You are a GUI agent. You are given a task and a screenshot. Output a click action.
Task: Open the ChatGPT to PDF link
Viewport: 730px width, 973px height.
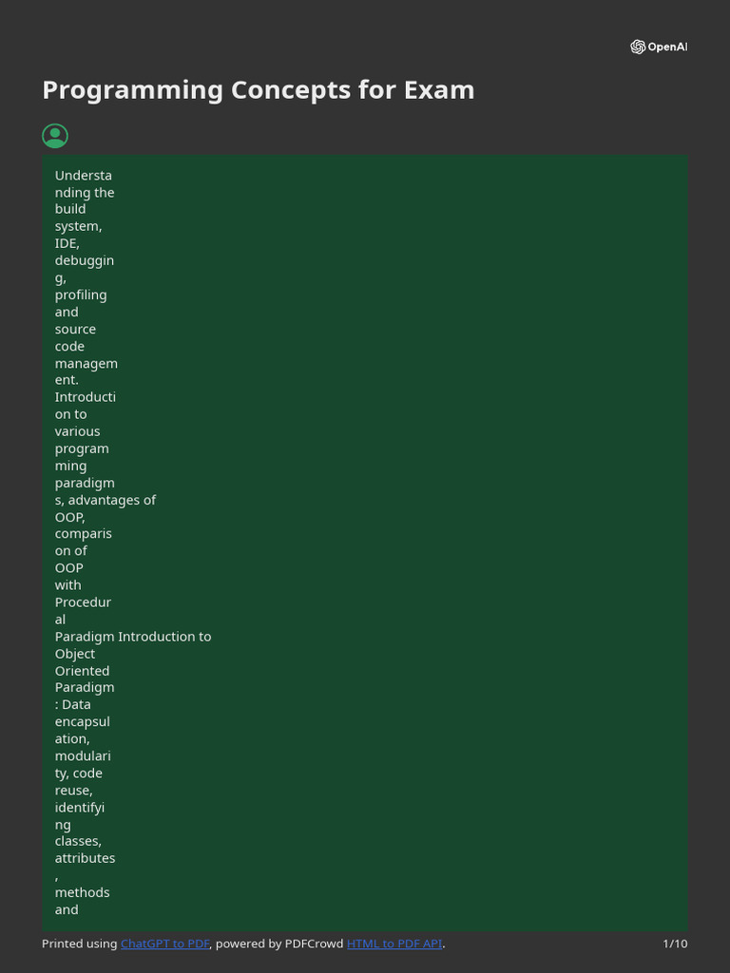click(x=165, y=944)
